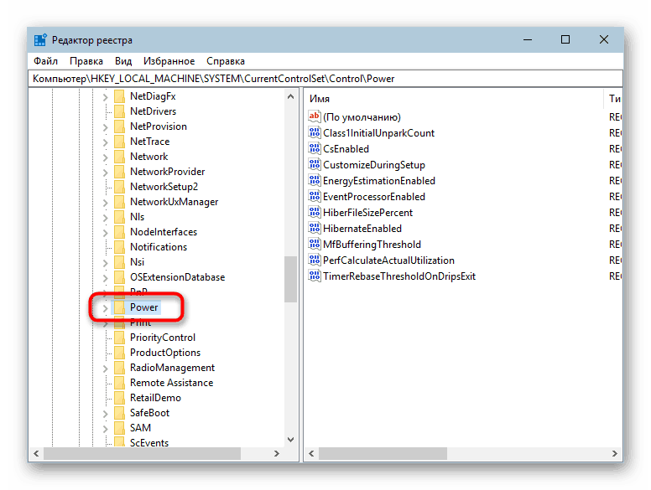This screenshot has height=490, width=651.
Task: Click the NetProvision folder icon
Action: pyautogui.click(x=119, y=126)
